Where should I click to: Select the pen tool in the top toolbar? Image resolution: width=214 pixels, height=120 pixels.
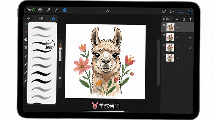(48, 10)
